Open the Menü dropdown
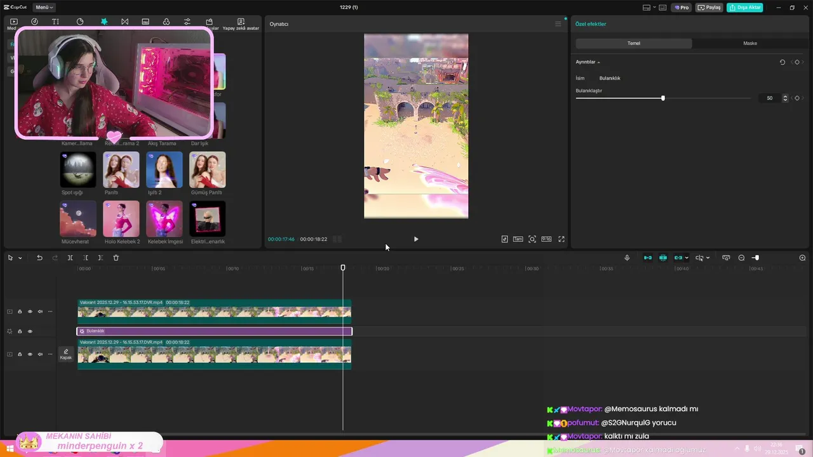 [x=44, y=8]
